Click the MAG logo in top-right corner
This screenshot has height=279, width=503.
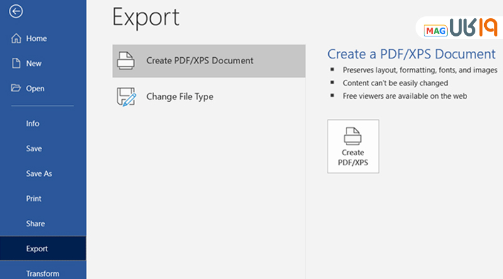[x=435, y=30]
